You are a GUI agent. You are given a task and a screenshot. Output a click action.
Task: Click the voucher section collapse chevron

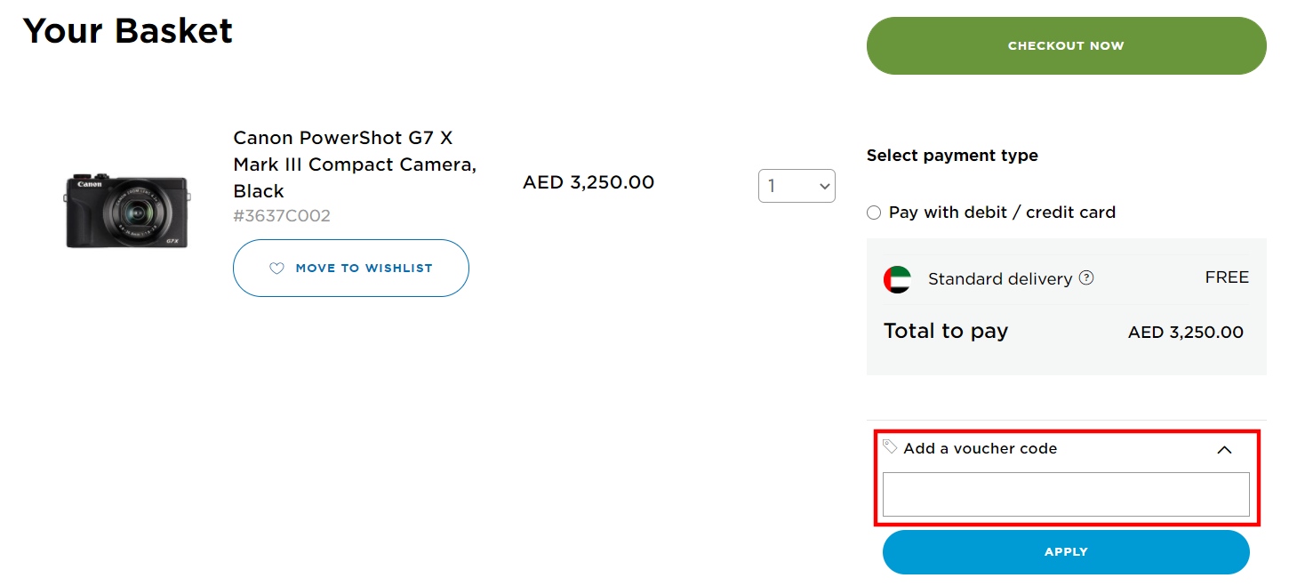tap(1225, 449)
